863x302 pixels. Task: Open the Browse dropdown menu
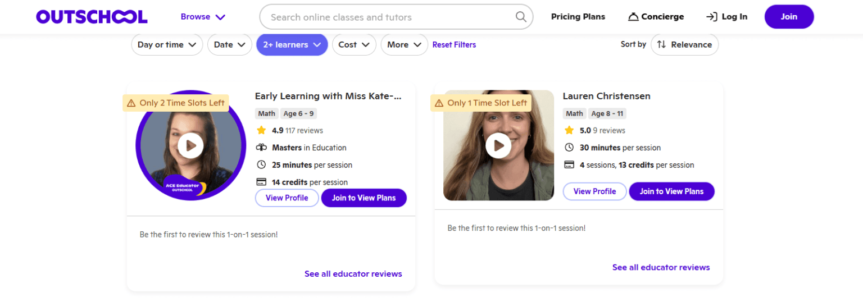coord(203,17)
